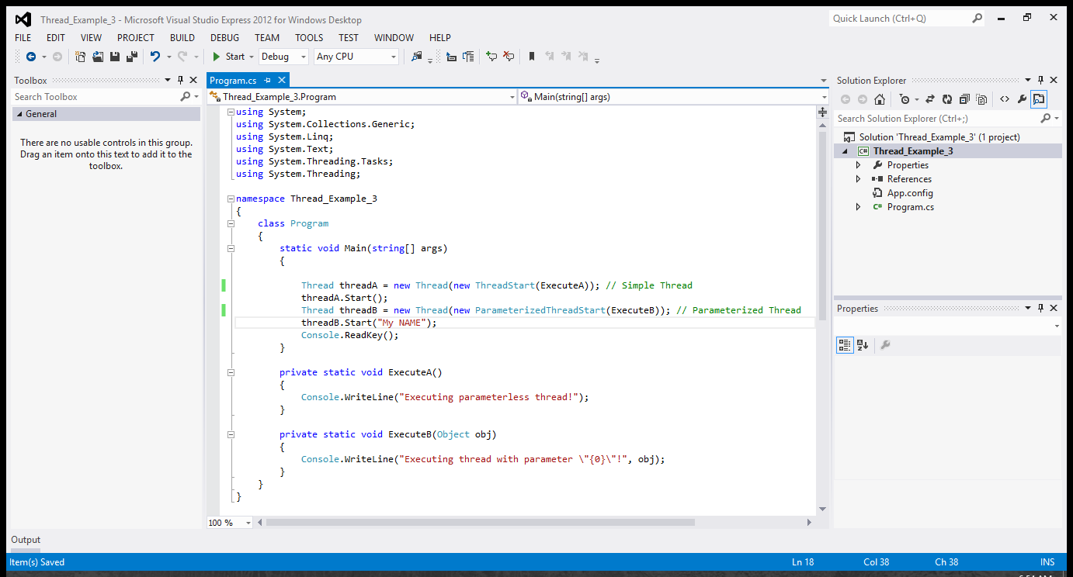Click the search magnifier in Toolbox
This screenshot has height=577, width=1073.
tap(186, 97)
